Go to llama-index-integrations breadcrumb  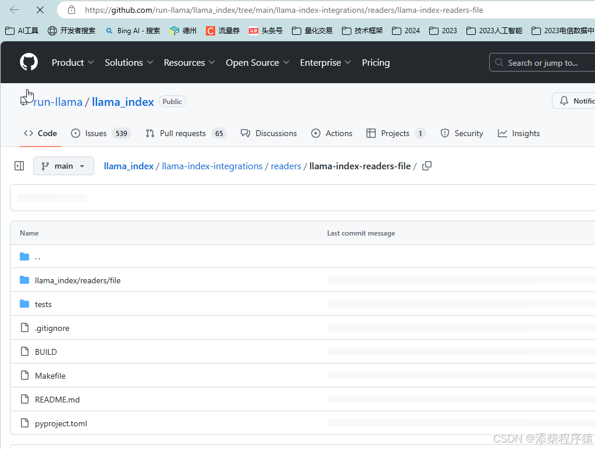click(x=212, y=166)
